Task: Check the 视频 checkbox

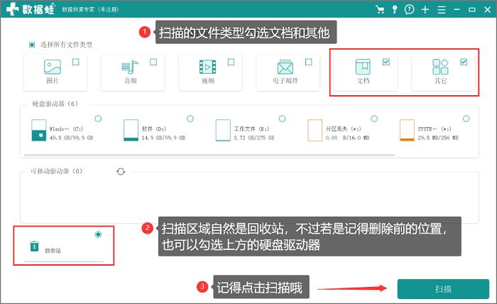Action: 231,62
